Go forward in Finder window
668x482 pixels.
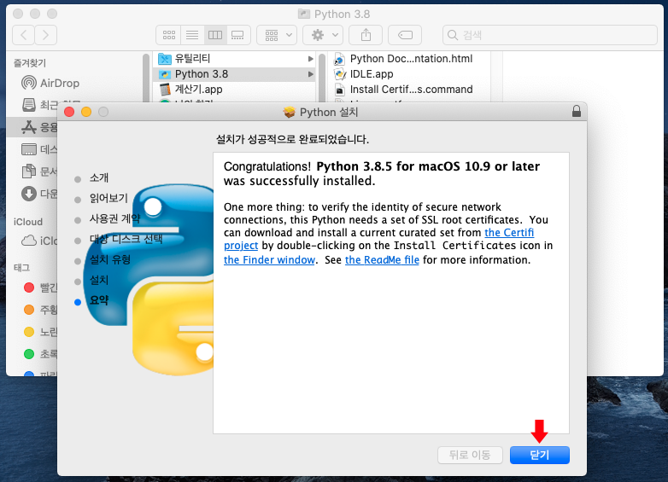[45, 35]
